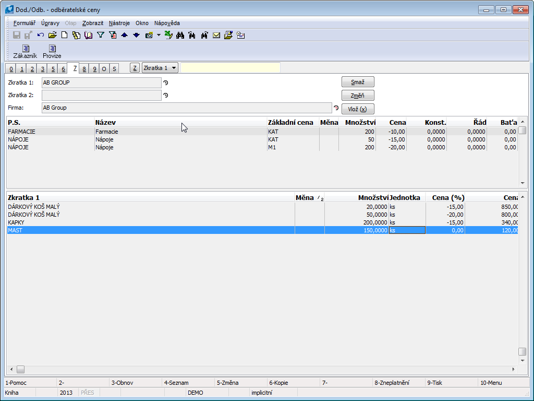Click the envelope mail icon
Screen dimensions: 534x401
(216, 36)
